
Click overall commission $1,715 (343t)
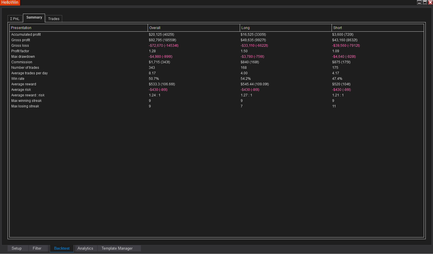(x=160, y=62)
